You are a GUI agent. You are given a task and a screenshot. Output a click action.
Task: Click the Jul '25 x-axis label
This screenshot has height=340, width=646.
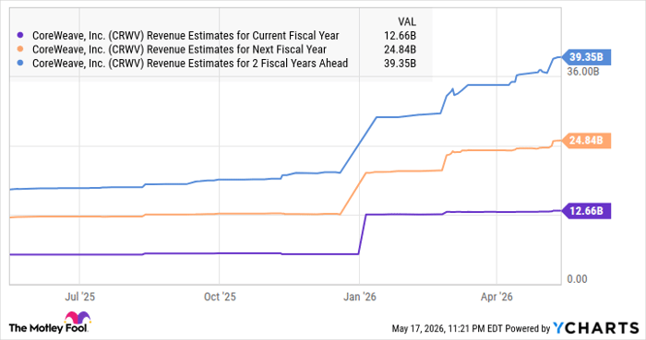tap(79, 297)
